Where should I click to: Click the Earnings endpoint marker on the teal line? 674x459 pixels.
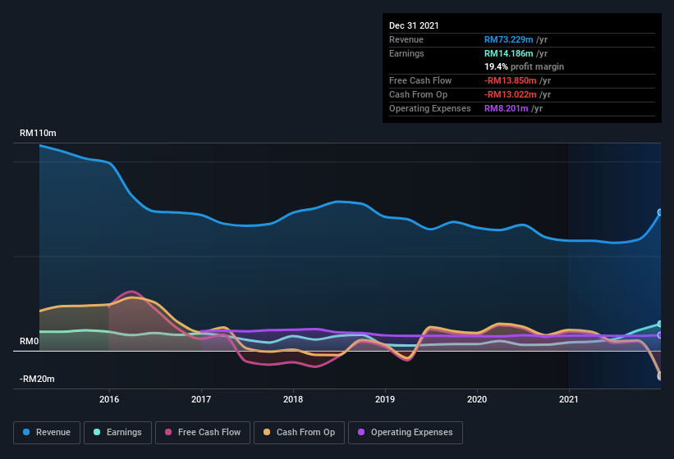(x=660, y=324)
